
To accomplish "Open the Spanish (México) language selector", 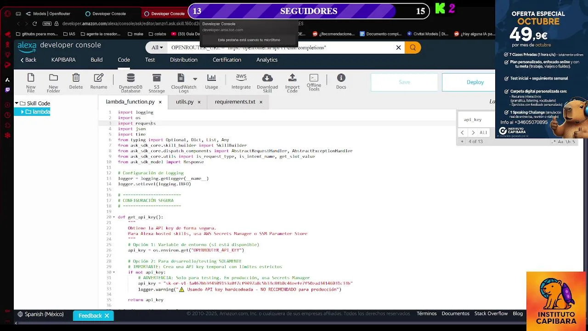I will pyautogui.click(x=40, y=314).
